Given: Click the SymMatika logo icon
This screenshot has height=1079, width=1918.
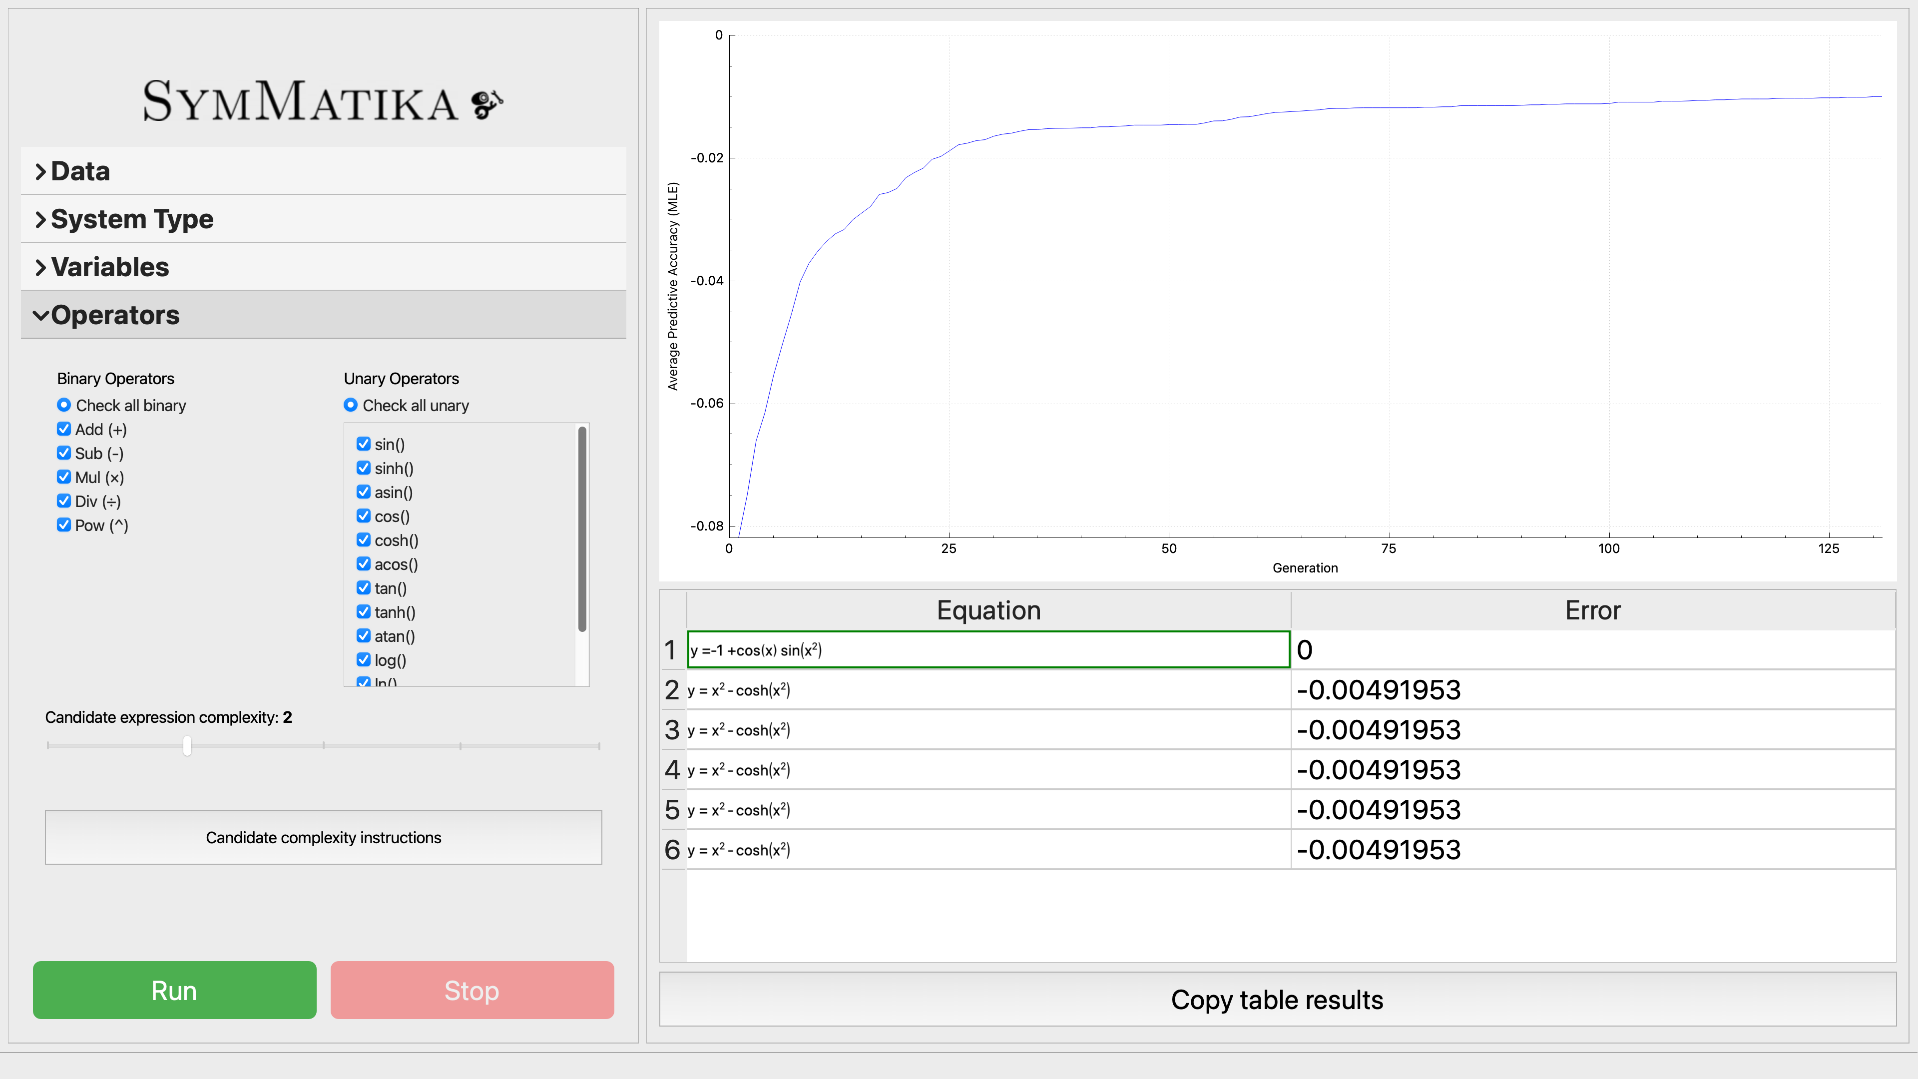Looking at the screenshot, I should [487, 103].
